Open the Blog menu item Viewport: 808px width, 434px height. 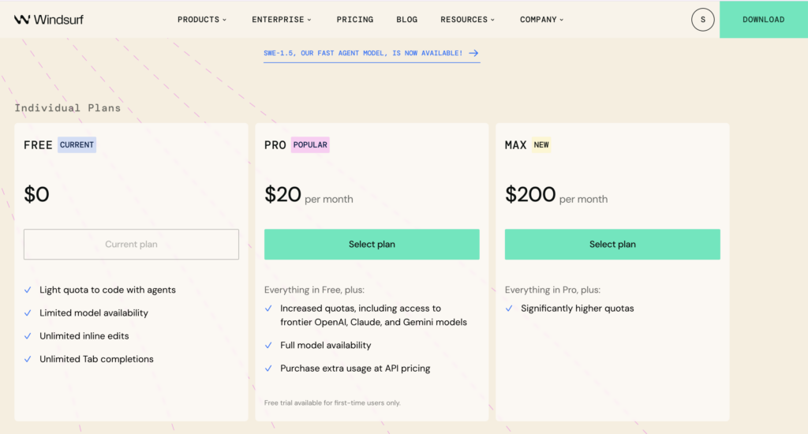407,20
